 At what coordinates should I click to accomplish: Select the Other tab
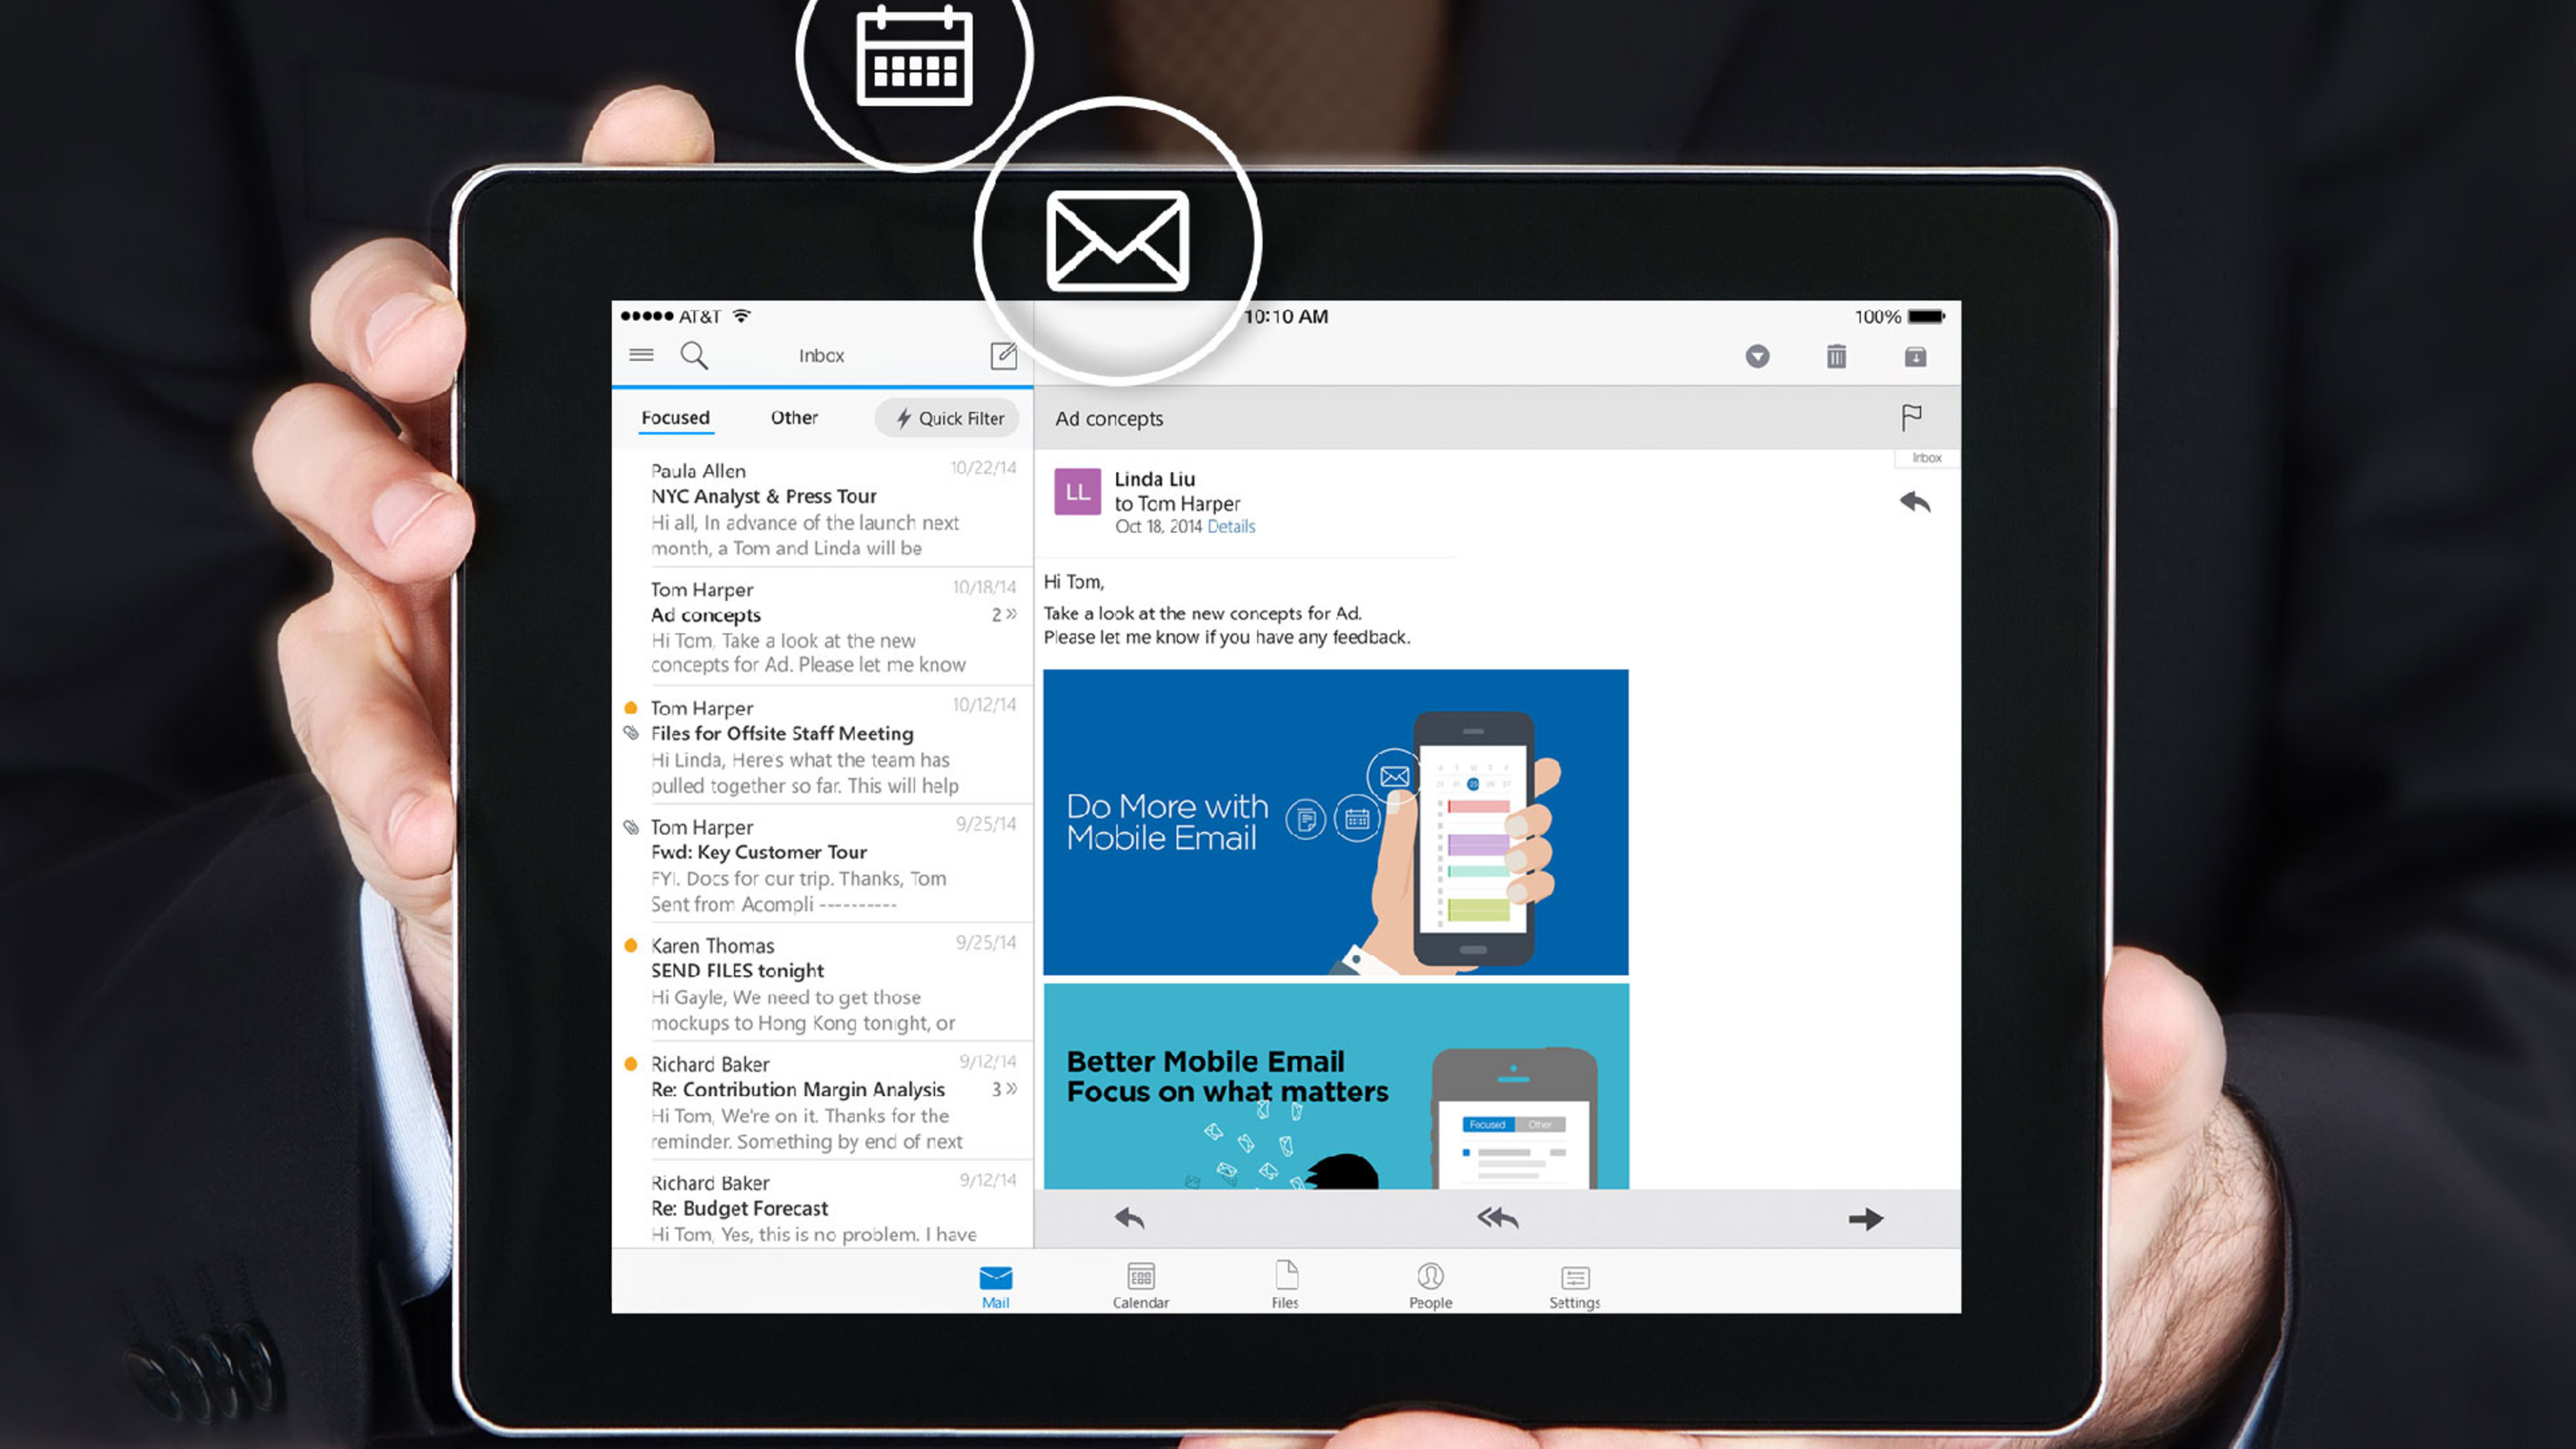coord(793,416)
